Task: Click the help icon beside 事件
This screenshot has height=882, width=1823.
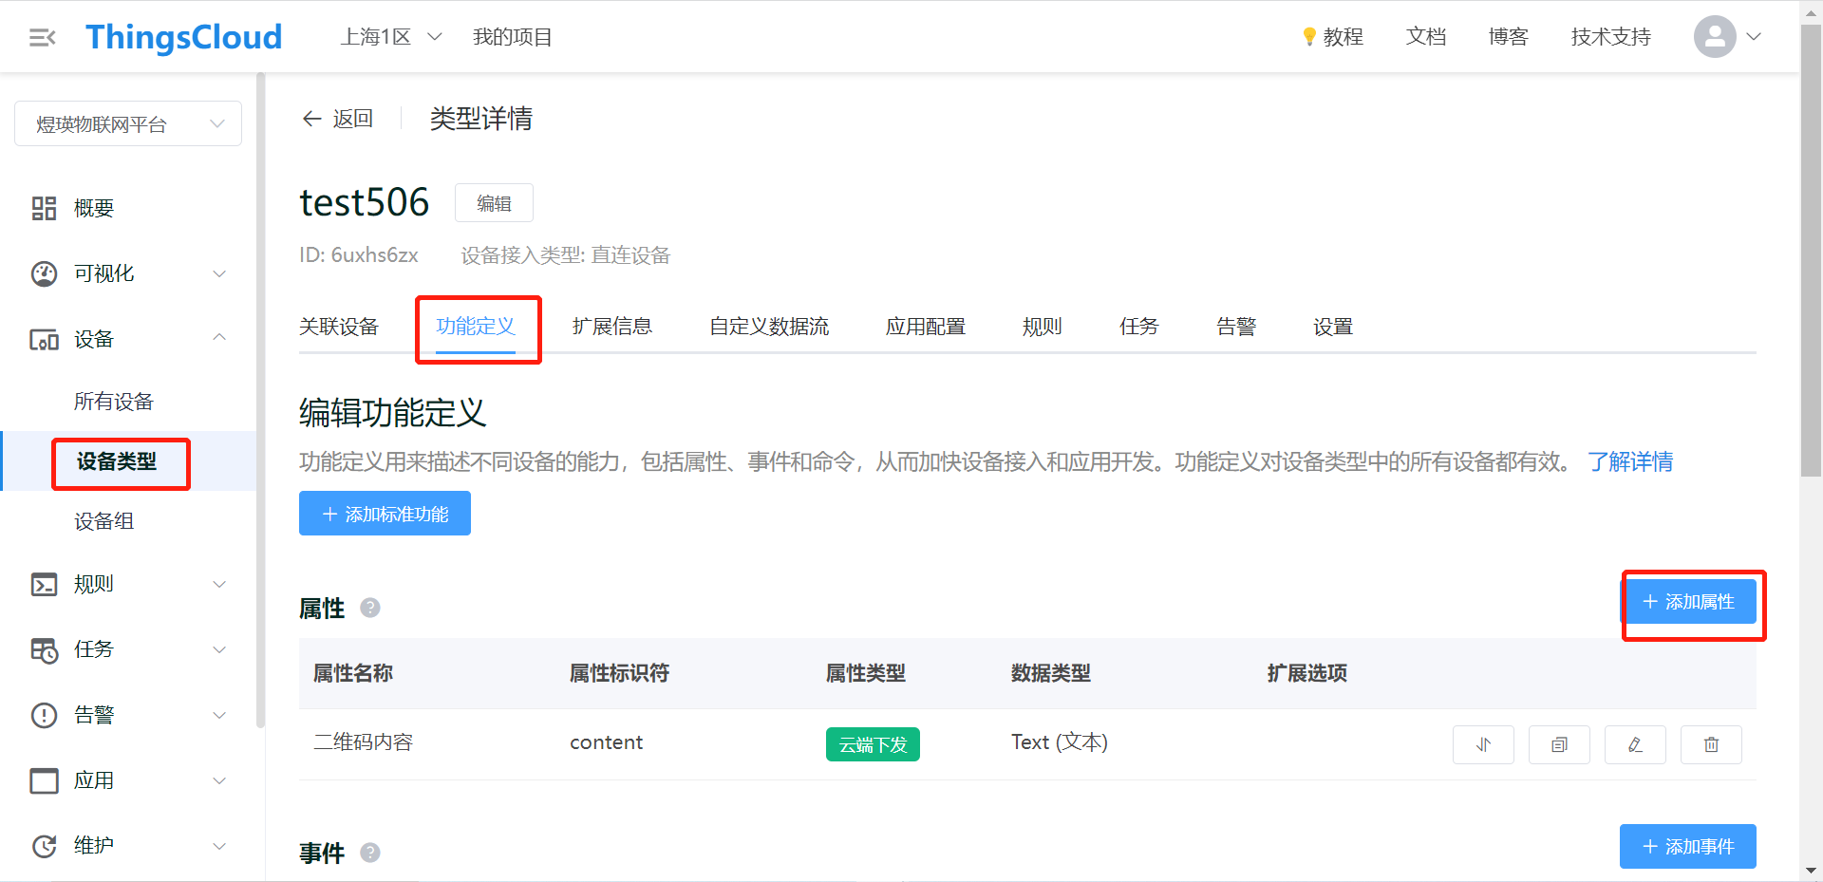Action: [370, 853]
